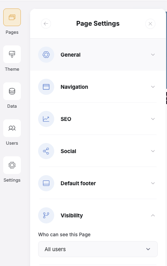
Task: Open the Data database icon
Action: pos(12,91)
